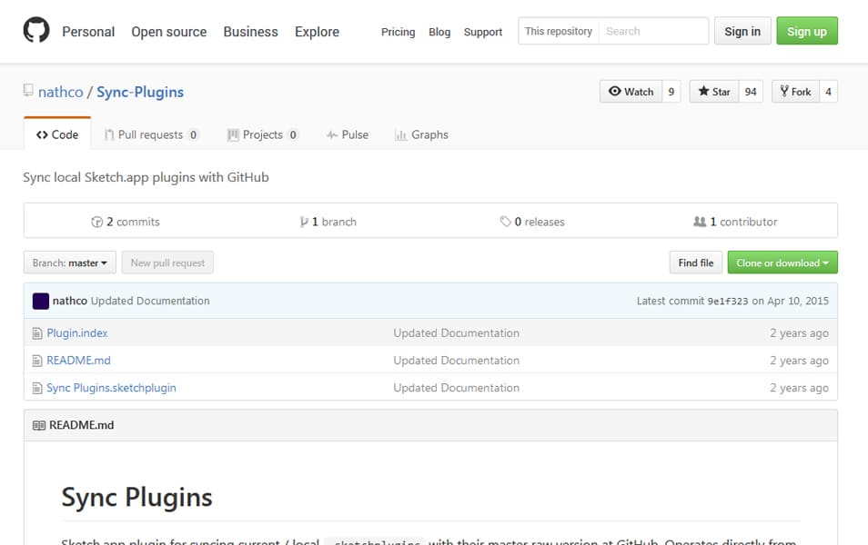Switch to the Pull requests tab
The height and width of the screenshot is (545, 868).
click(151, 134)
